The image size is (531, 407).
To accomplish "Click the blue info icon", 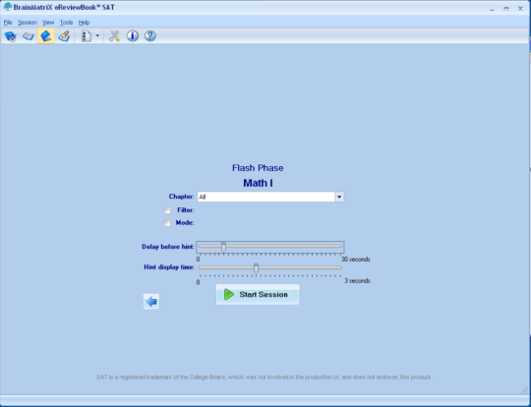I will [x=133, y=36].
